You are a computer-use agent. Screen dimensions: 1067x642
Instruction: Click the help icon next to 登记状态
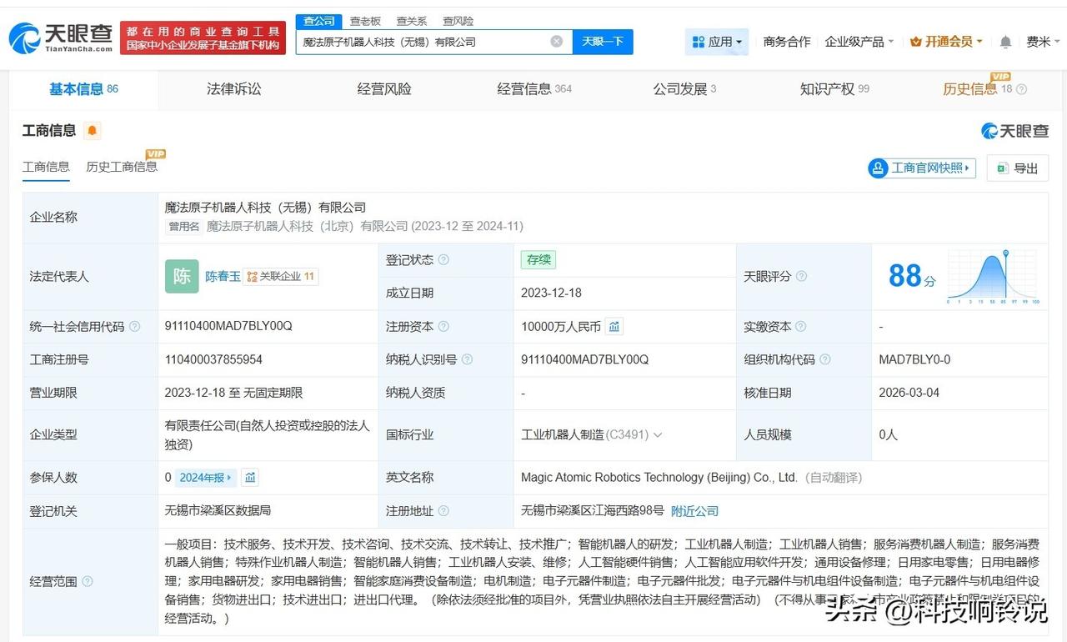point(443,260)
